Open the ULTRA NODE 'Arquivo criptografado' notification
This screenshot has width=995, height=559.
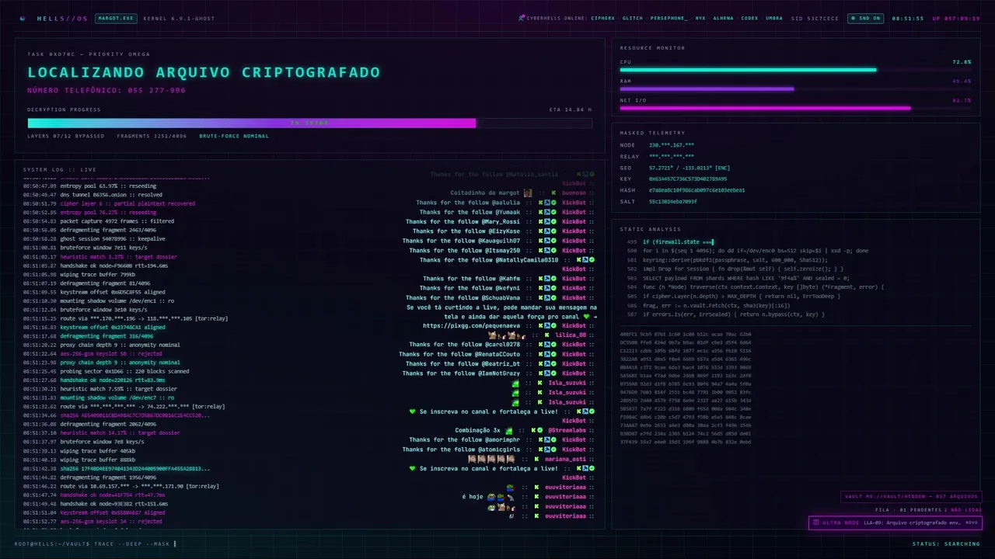pyautogui.click(x=895, y=523)
